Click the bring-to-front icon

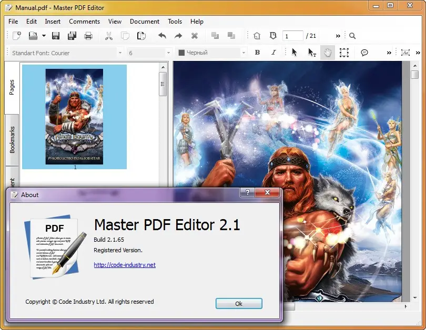pyautogui.click(x=215, y=36)
